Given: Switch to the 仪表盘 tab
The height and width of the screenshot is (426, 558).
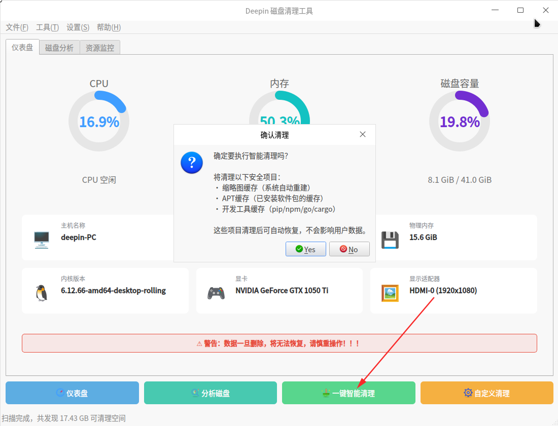Looking at the screenshot, I should click(x=22, y=47).
